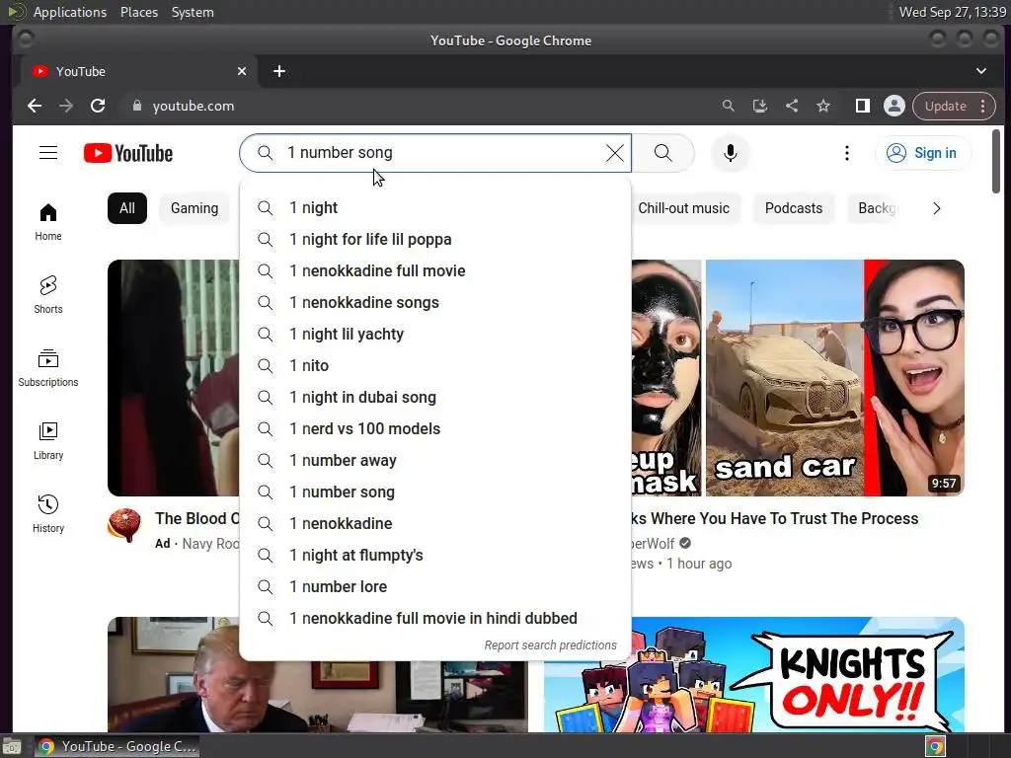This screenshot has height=758, width=1011.
Task: Select the All filter chip
Action: tap(127, 208)
